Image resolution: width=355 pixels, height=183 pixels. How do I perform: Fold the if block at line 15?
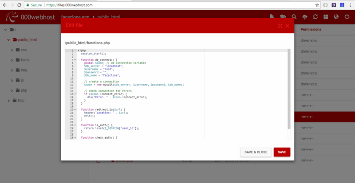click(75, 94)
